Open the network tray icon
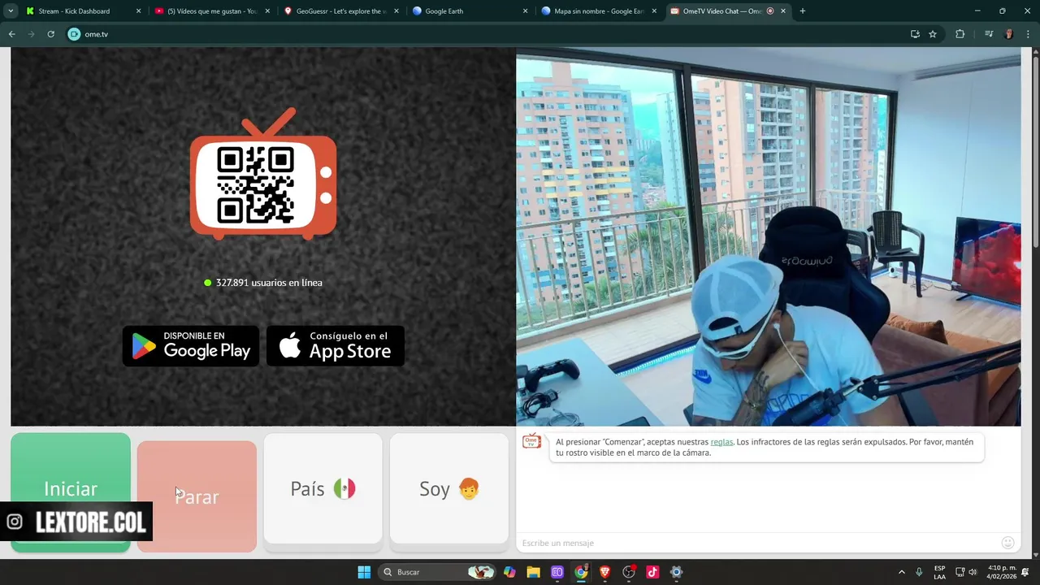The width and height of the screenshot is (1040, 585). coord(960,572)
